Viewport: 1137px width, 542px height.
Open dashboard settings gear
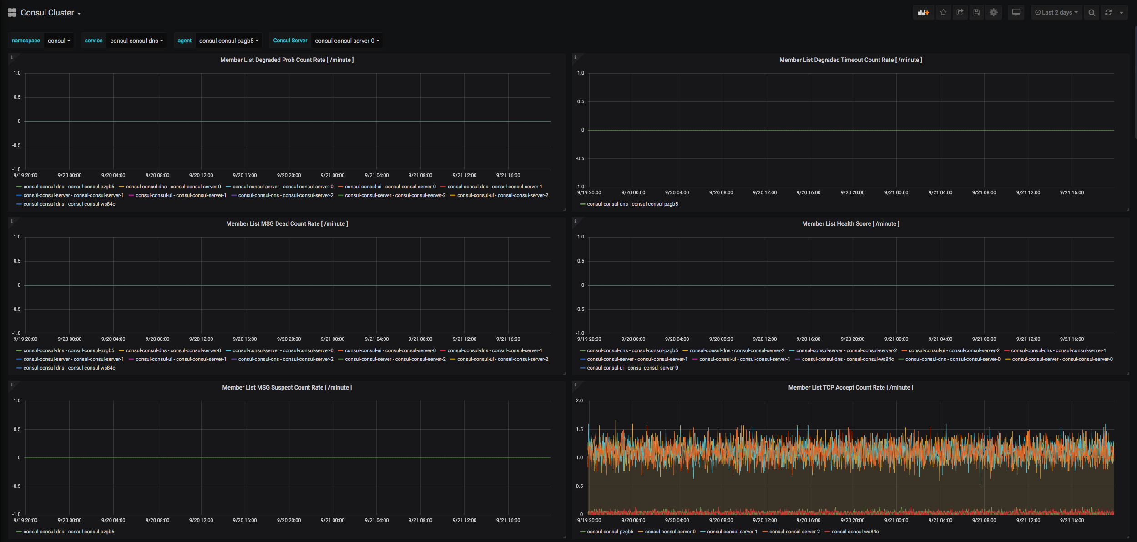994,13
